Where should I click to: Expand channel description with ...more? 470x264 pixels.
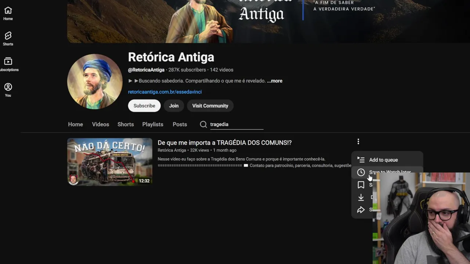(275, 81)
